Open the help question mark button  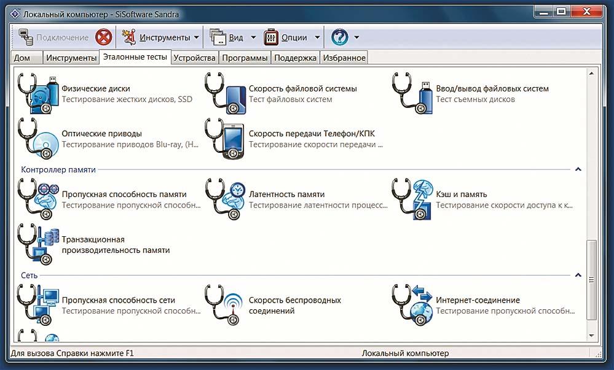pyautogui.click(x=340, y=37)
